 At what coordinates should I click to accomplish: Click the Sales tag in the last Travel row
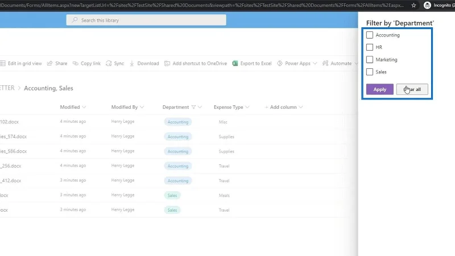coord(172,210)
